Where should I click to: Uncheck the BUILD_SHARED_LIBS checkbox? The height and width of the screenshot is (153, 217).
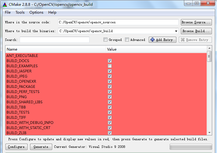(x=110, y=102)
